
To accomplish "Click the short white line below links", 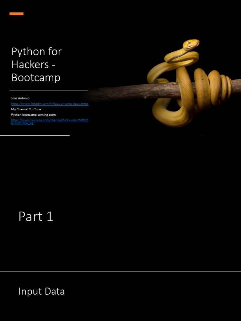I will click(35, 135).
